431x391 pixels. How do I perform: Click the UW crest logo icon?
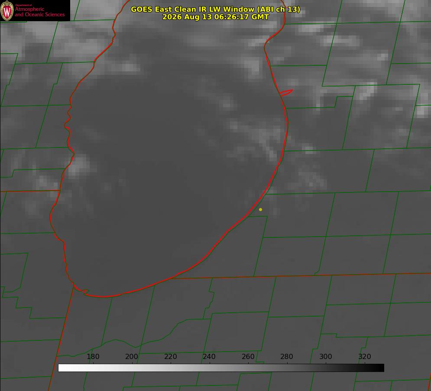[x=7, y=10]
